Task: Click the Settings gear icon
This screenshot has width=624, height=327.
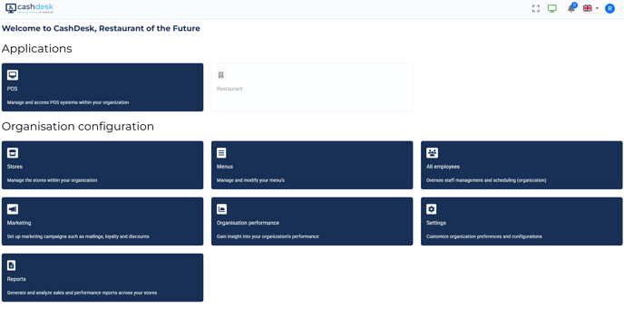Action: click(x=432, y=209)
